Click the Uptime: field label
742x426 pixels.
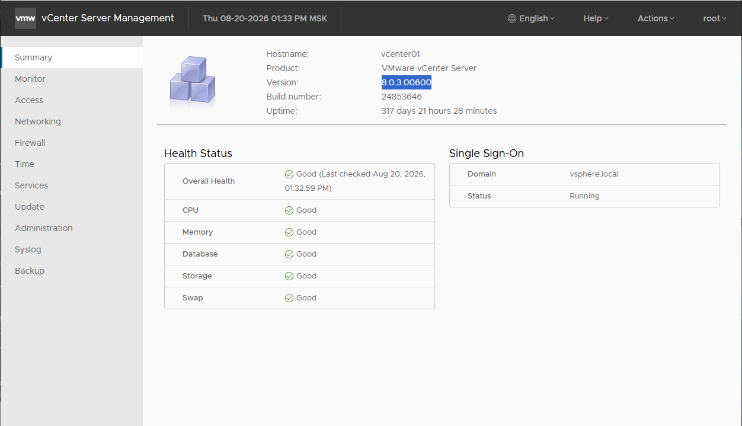[x=282, y=111]
